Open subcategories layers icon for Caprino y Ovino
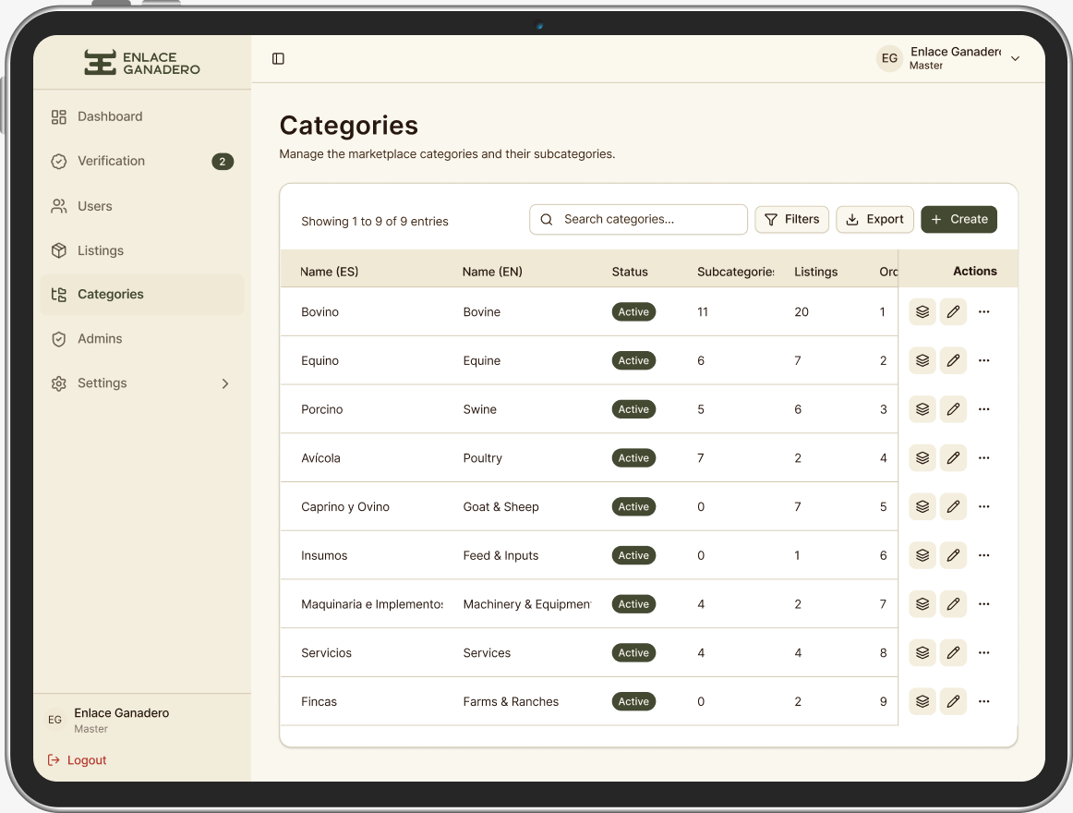The width and height of the screenshot is (1073, 813). (922, 506)
